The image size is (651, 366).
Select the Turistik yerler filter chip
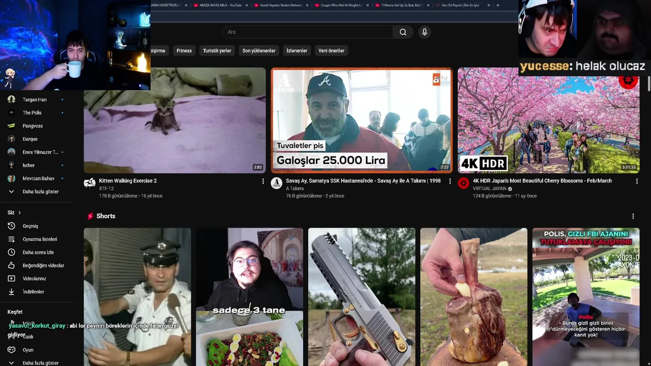coord(217,51)
